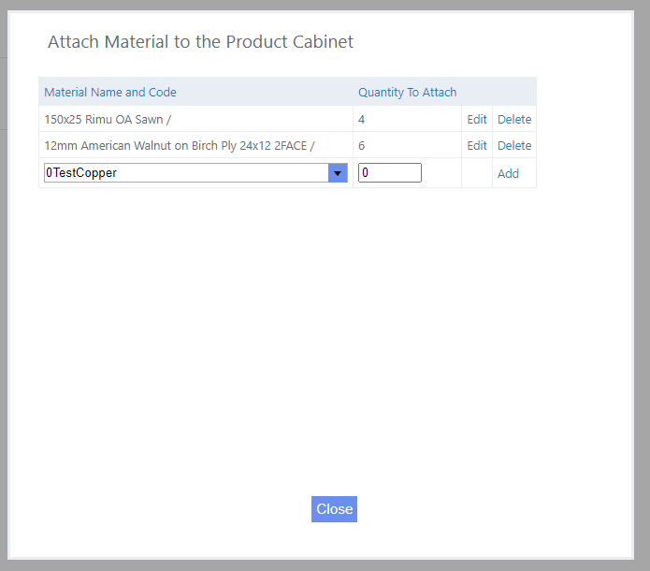
Task: Select the 12mm American Walnut name cell
Action: [x=180, y=146]
